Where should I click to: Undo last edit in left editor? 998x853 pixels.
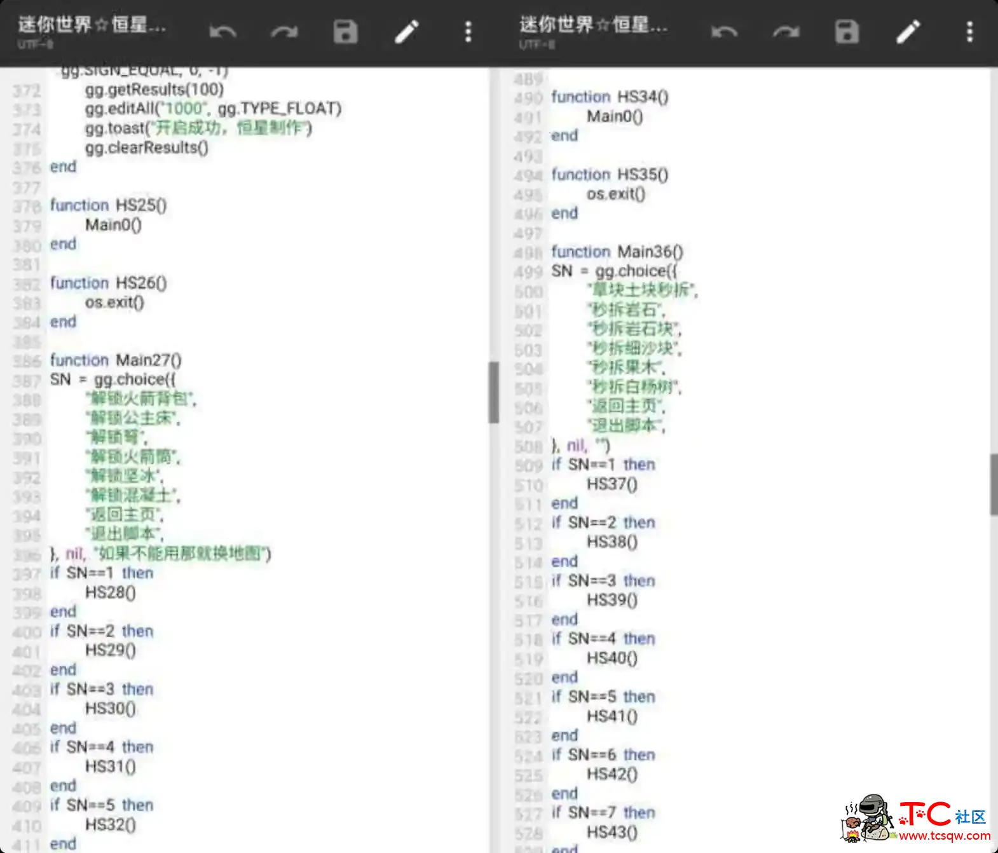[x=223, y=31]
